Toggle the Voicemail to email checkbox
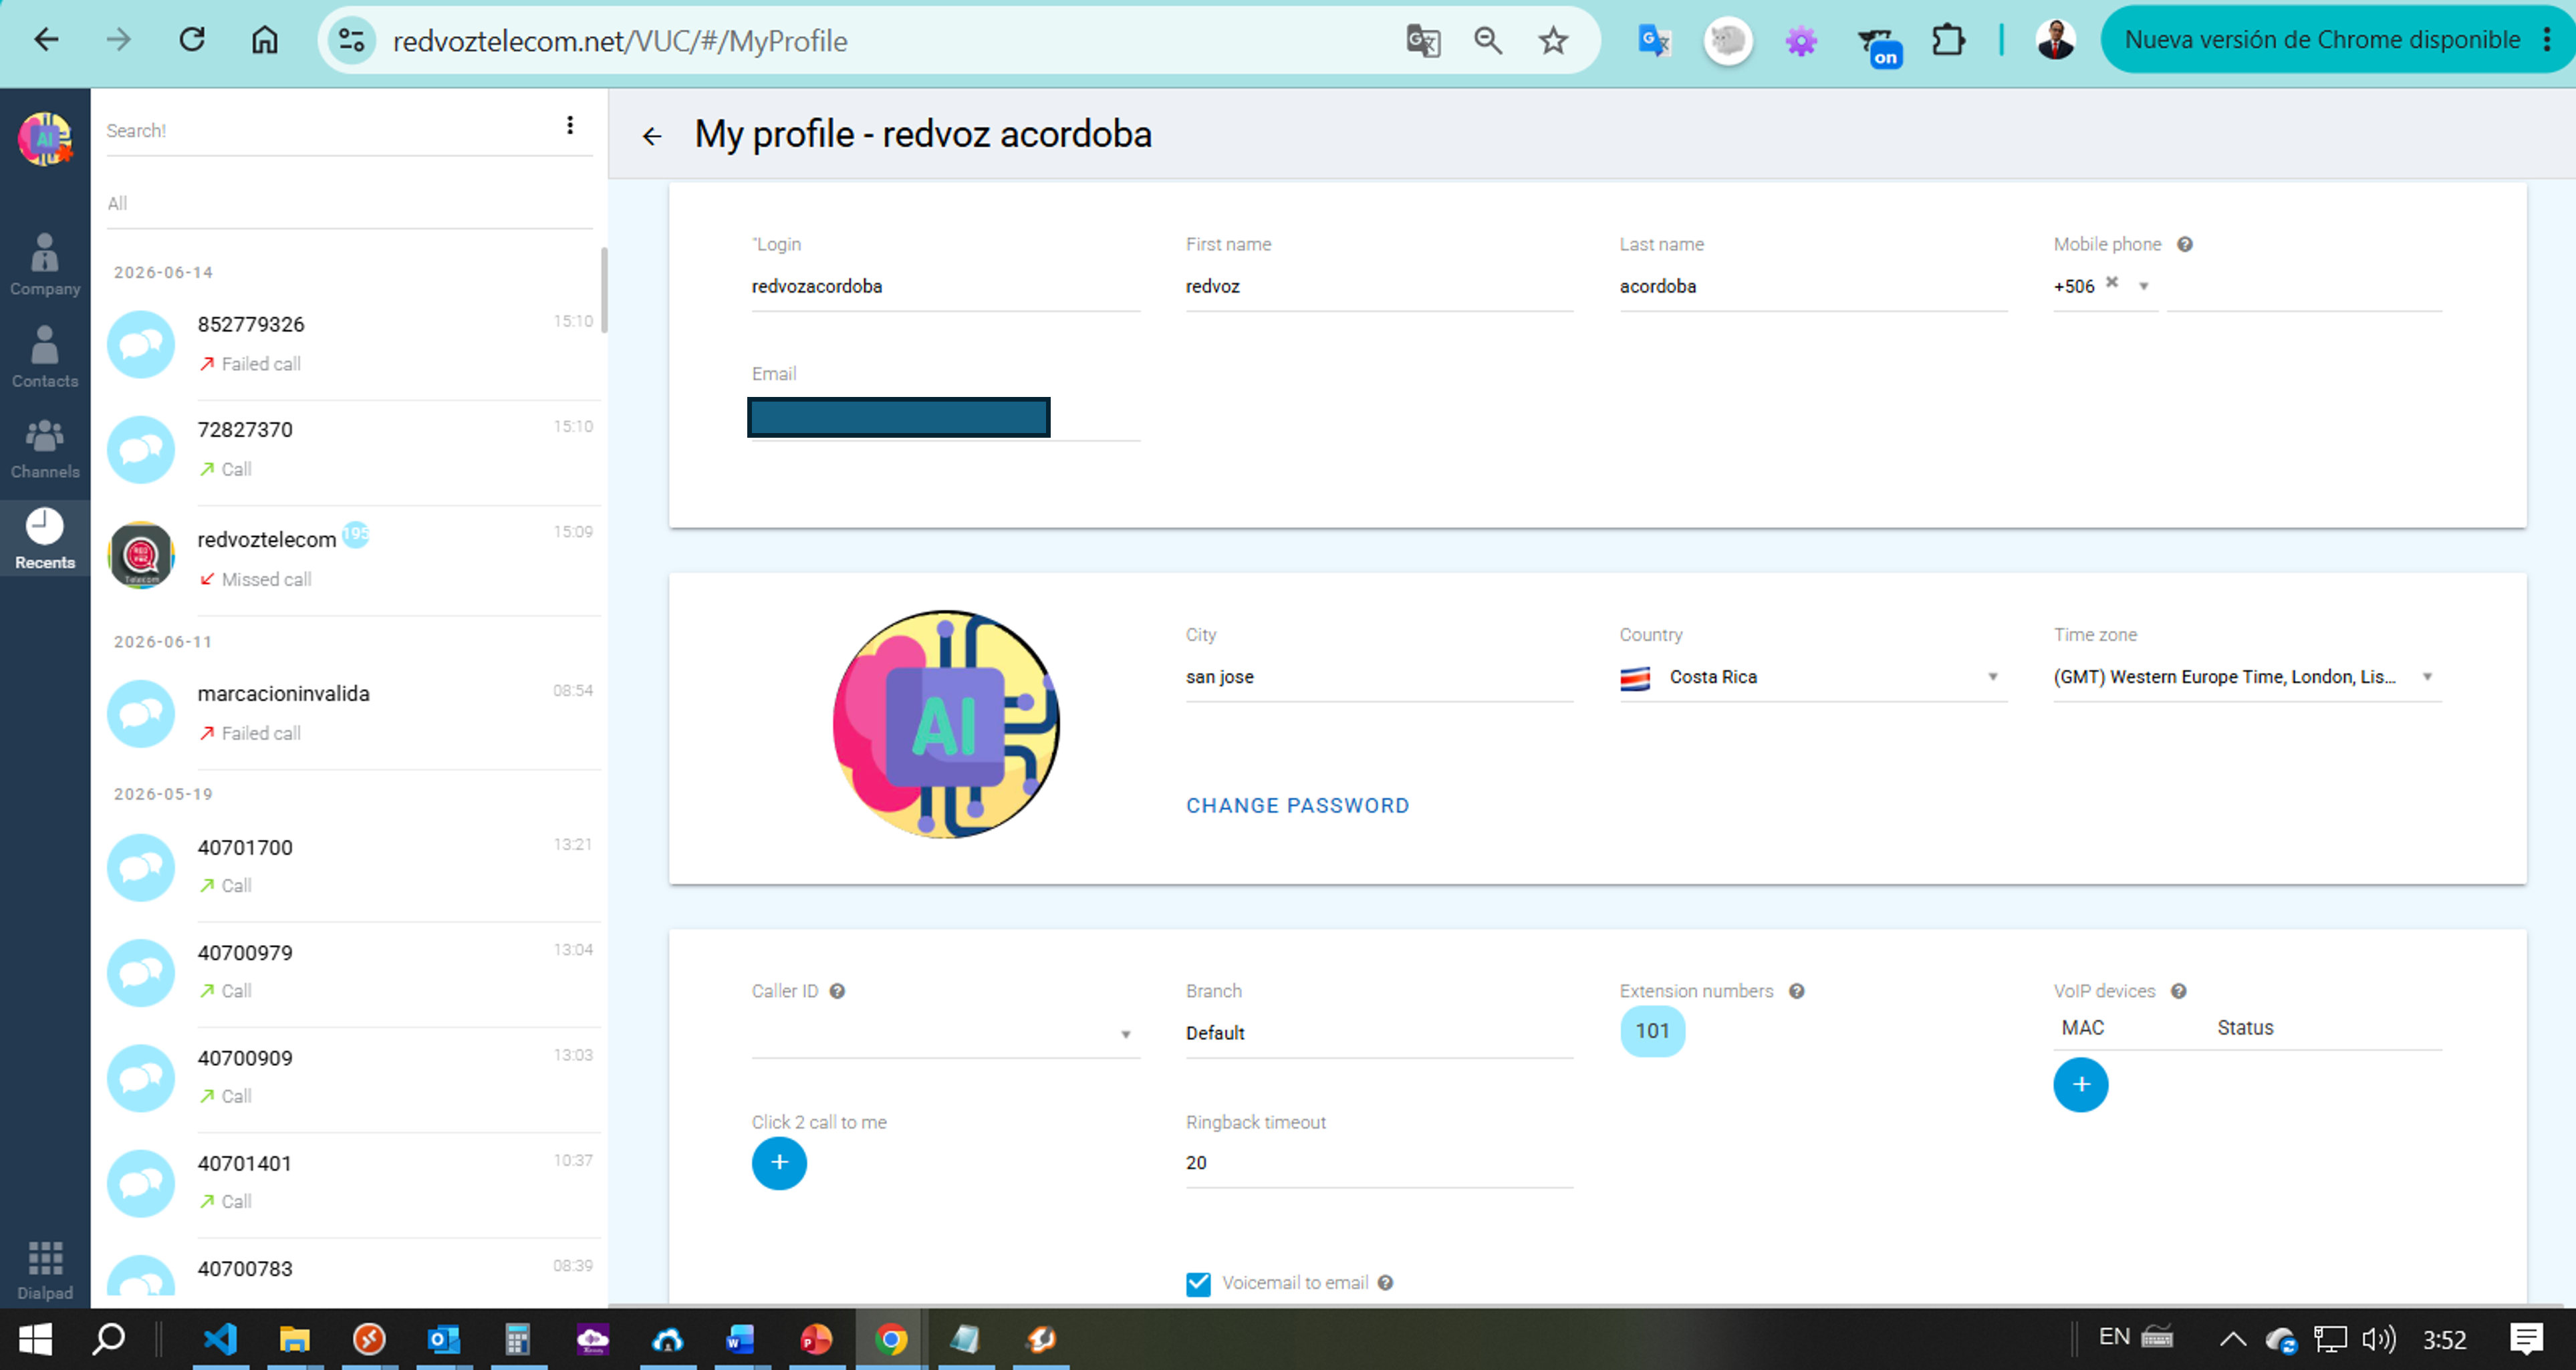The height and width of the screenshot is (1370, 2576). tap(1198, 1284)
